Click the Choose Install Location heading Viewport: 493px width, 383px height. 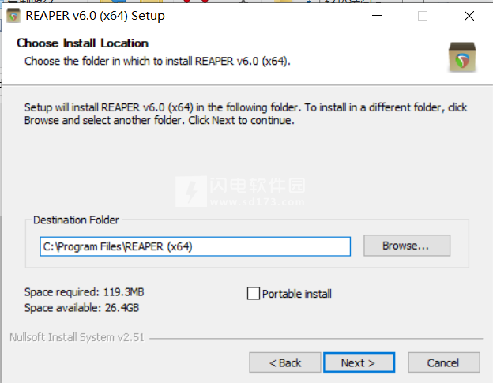point(83,43)
